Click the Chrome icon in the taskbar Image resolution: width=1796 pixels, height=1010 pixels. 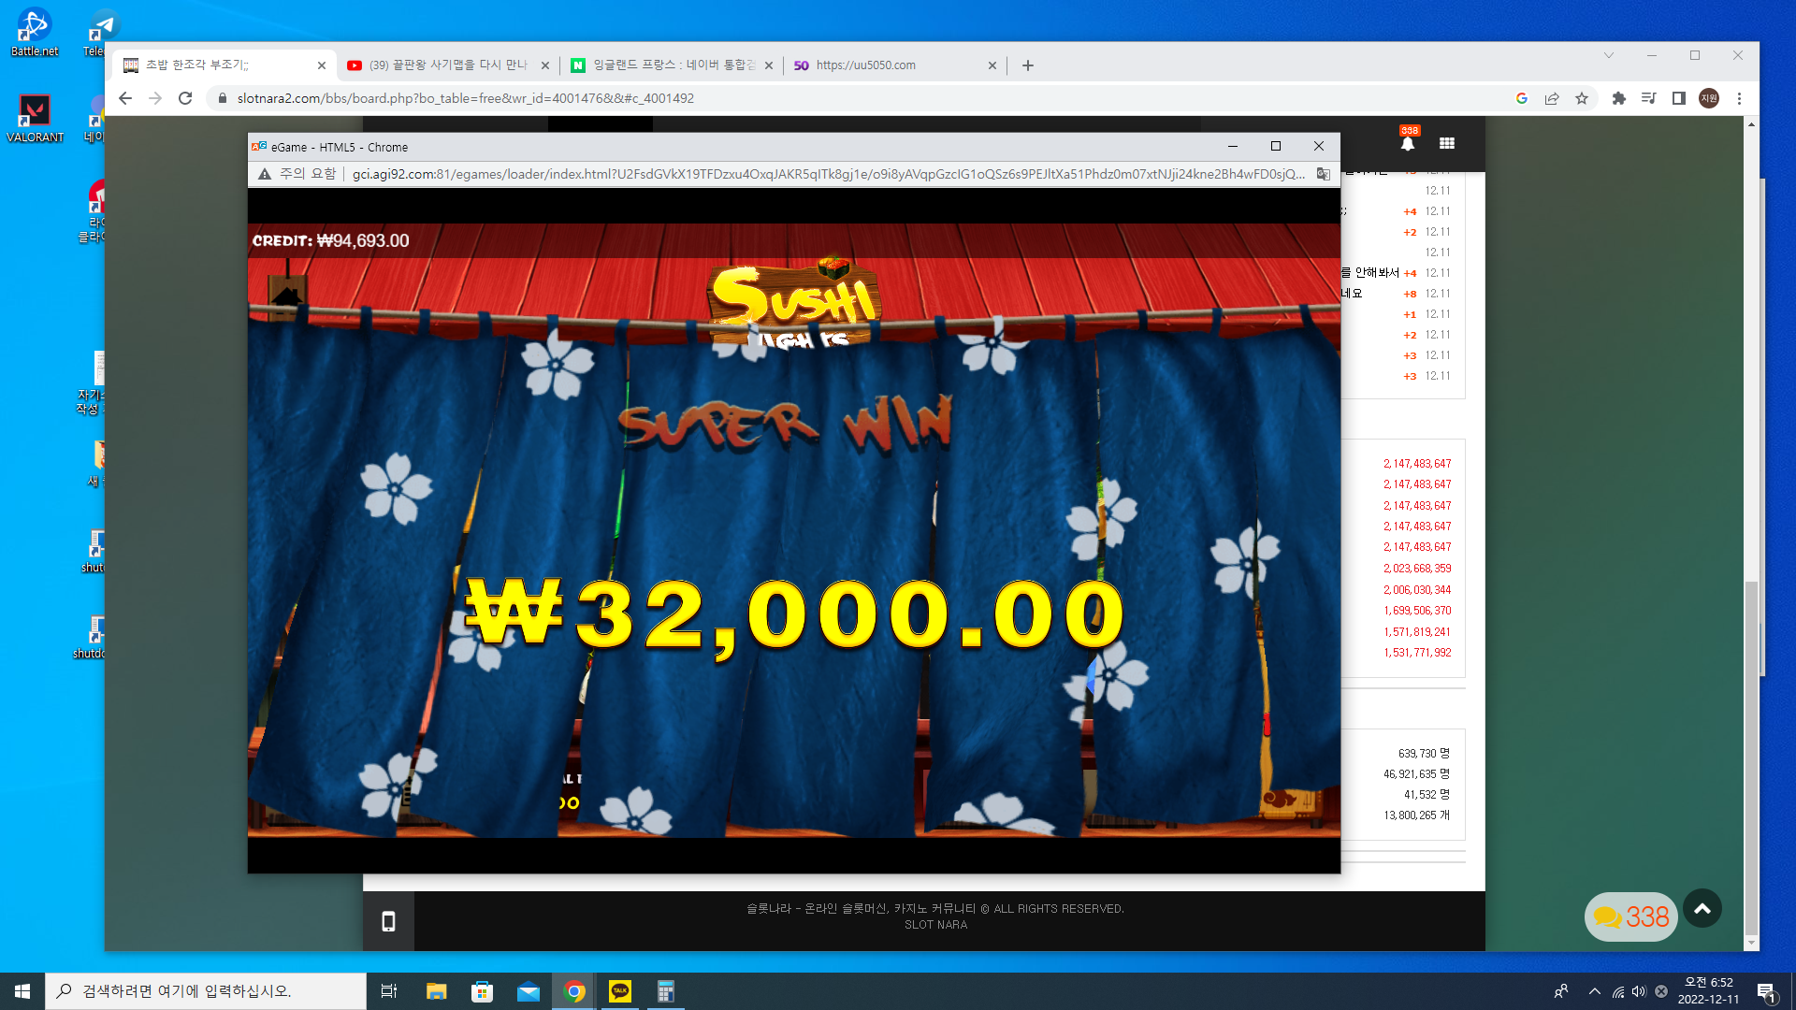coord(574,991)
